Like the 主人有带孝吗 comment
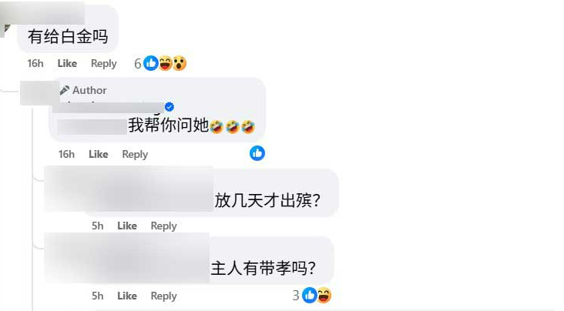 pyautogui.click(x=127, y=296)
